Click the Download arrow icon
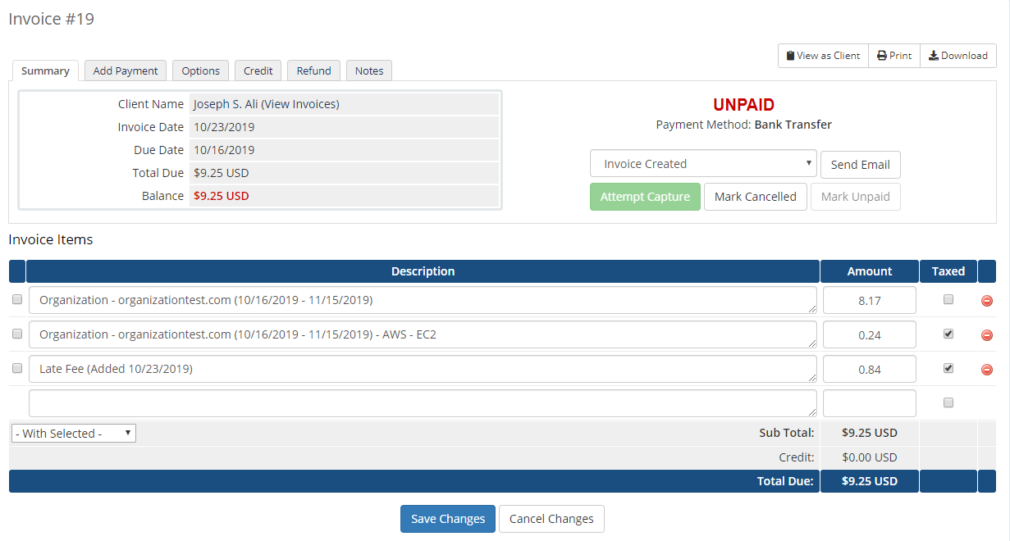The image size is (1010, 541). [x=934, y=56]
